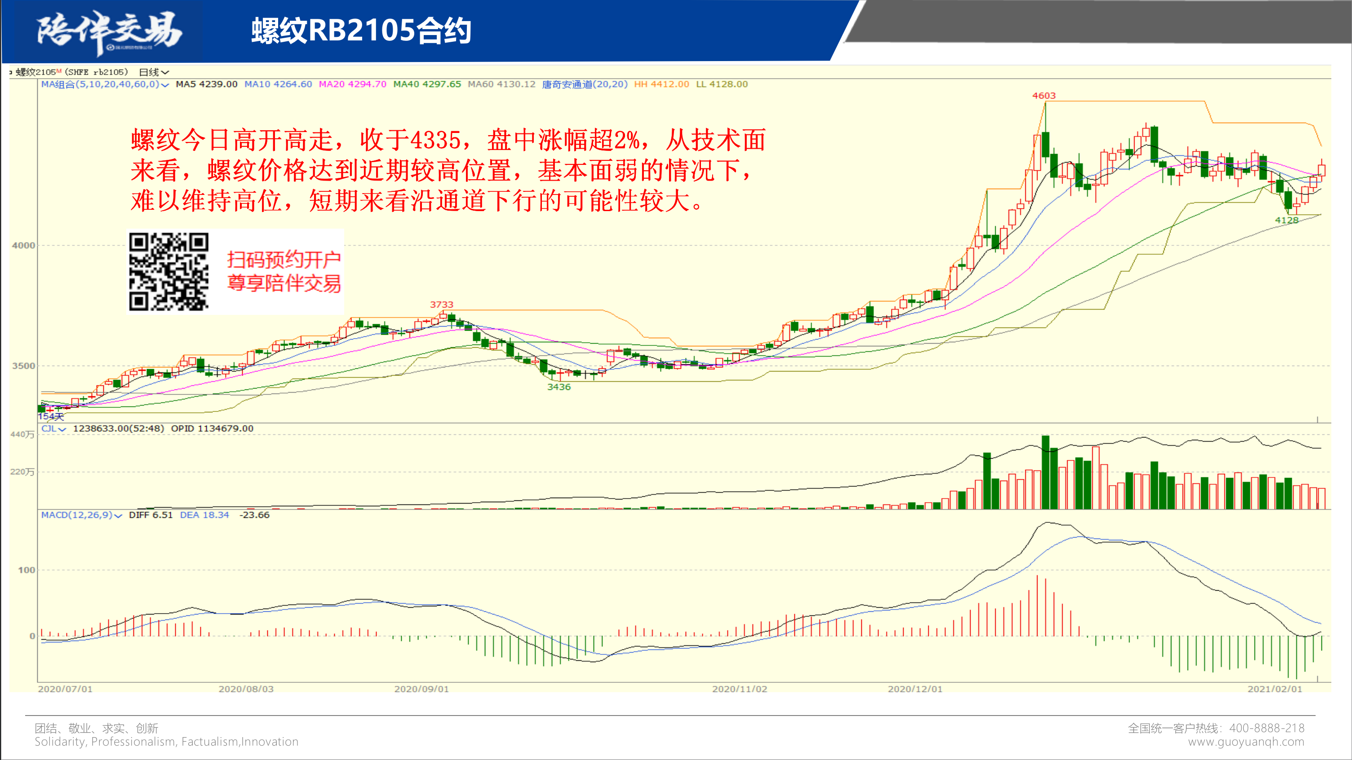Viewport: 1352px width, 760px height.
Task: Open the CJL volume indicator dropdown
Action: [x=53, y=429]
